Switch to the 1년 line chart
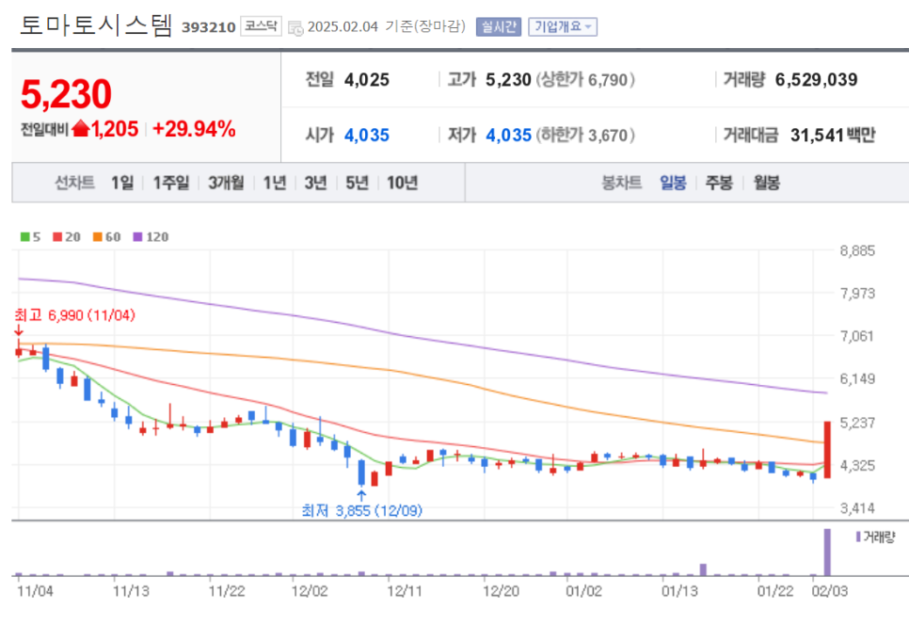The height and width of the screenshot is (625, 909). coord(275,184)
